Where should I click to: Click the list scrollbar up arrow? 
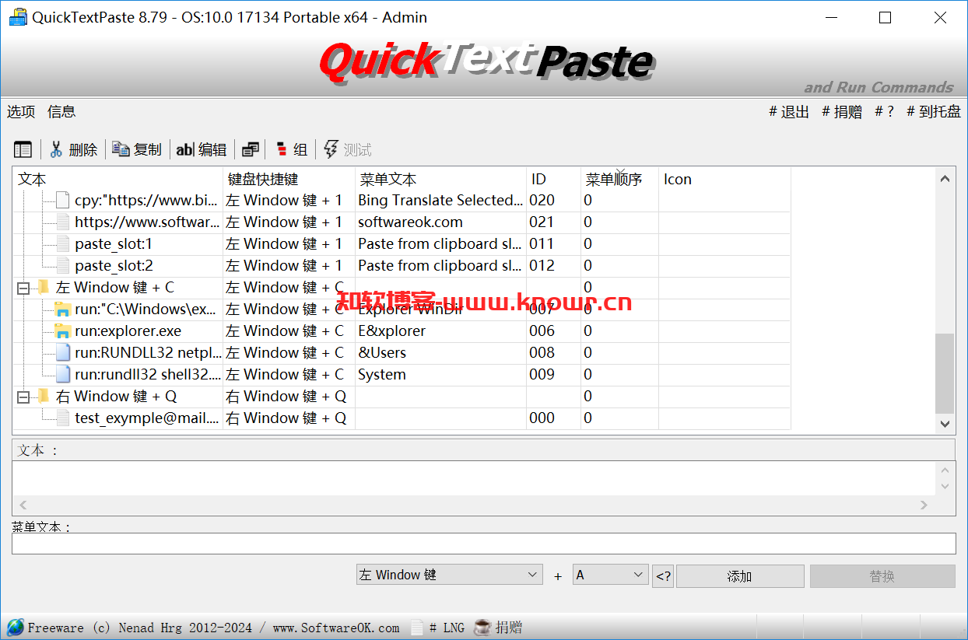(x=945, y=179)
